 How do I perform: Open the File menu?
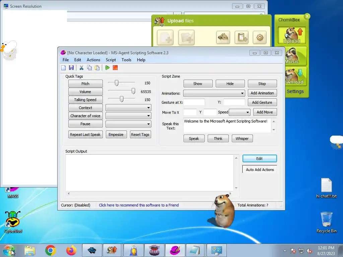[x=66, y=60]
